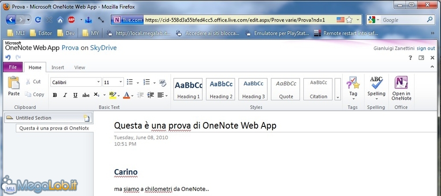Open the font size 11 dropdown
The height and width of the screenshot is (196, 441).
121,82
